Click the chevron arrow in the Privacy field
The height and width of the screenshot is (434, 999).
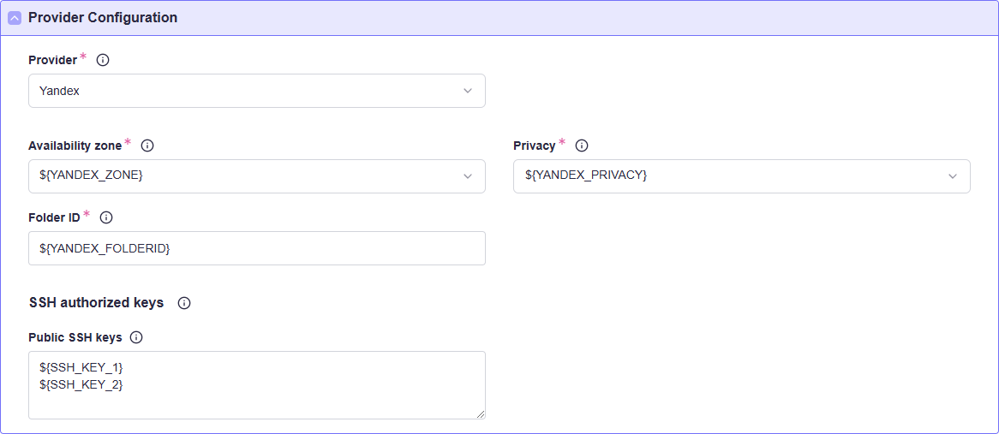coord(953,176)
